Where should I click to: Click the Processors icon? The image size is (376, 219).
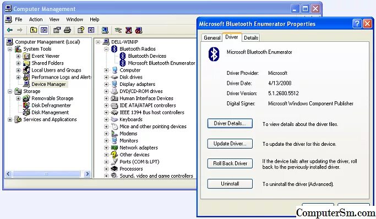point(115,169)
